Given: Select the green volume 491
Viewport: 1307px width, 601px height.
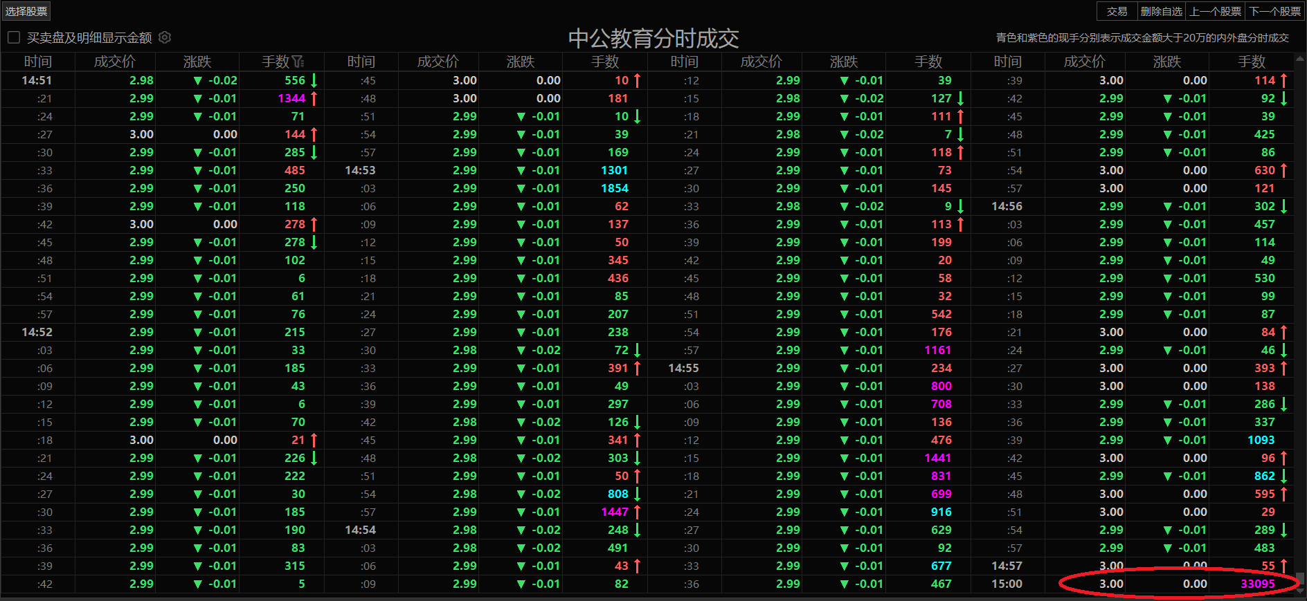Looking at the screenshot, I should tap(618, 548).
